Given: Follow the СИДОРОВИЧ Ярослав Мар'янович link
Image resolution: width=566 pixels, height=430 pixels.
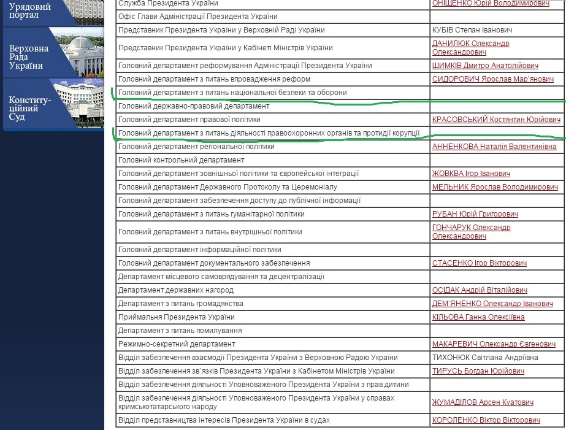Looking at the screenshot, I should 492,79.
